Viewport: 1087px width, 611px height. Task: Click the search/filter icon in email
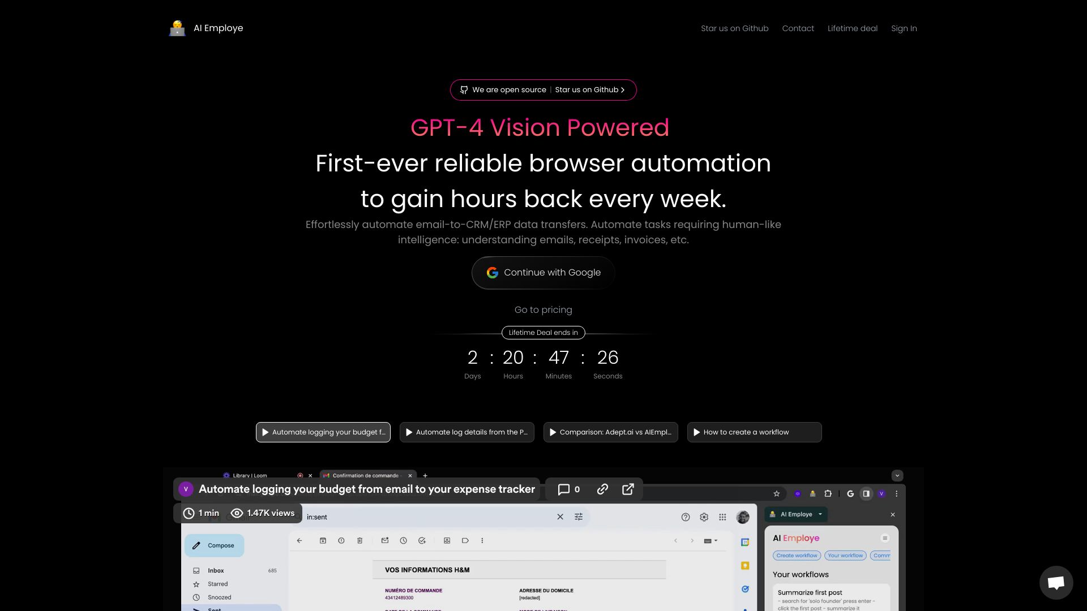tap(579, 517)
